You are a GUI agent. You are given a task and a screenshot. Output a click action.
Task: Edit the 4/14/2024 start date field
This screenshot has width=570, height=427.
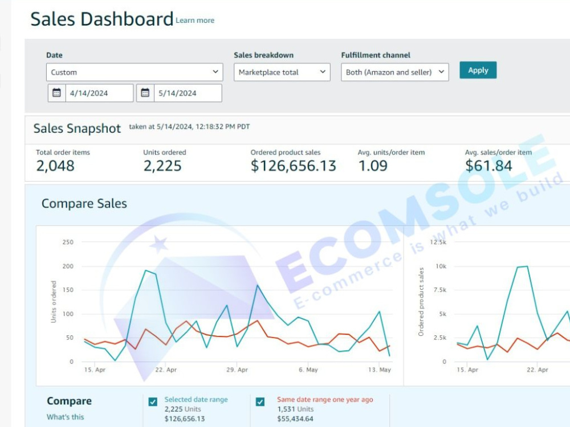(x=99, y=93)
